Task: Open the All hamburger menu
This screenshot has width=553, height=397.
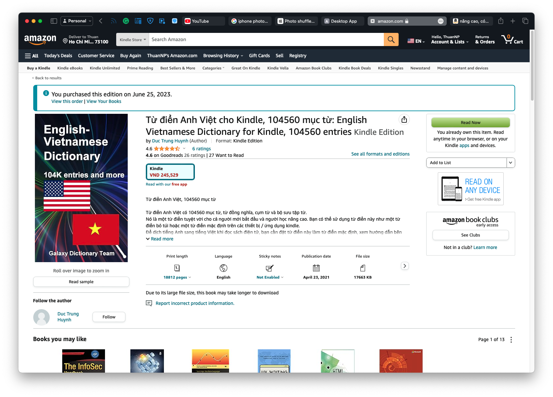Action: [32, 56]
